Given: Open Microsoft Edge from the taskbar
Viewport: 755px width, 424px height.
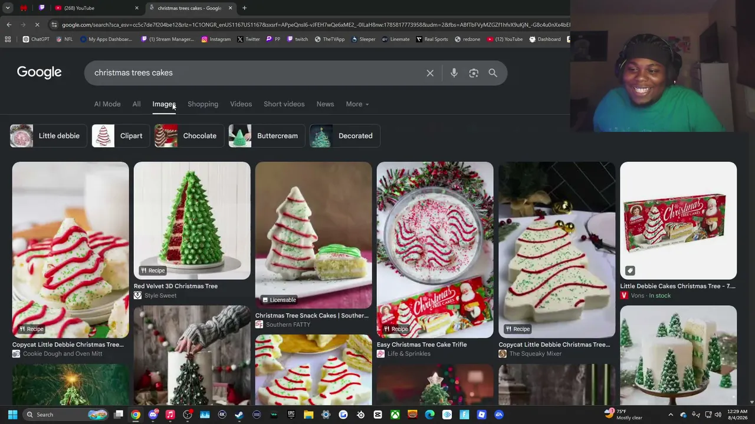Looking at the screenshot, I should point(429,415).
